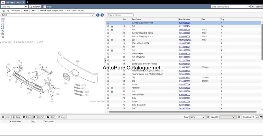Screen dimensions: 263x136
Task: Expand the search criteria dropdown arrow
Action: [249, 7]
